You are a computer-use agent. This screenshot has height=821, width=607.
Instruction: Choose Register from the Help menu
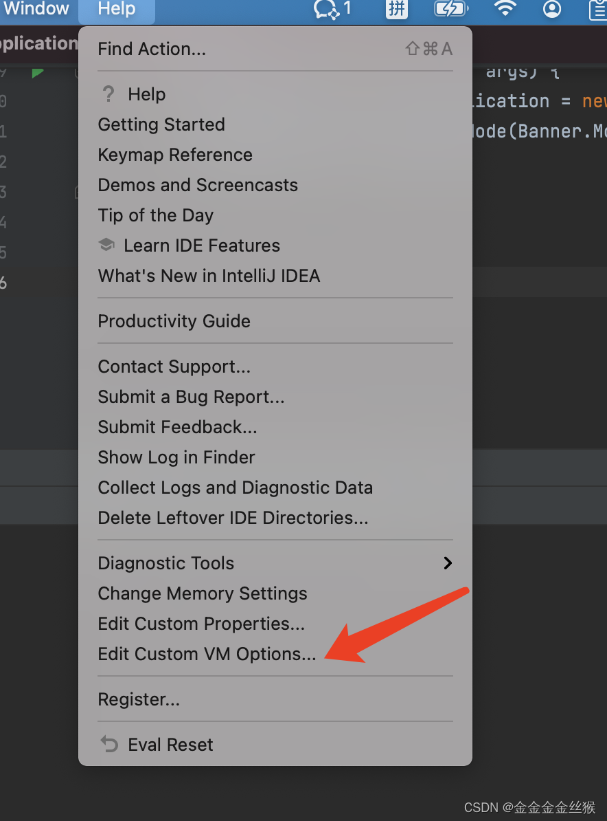pos(139,699)
